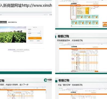Open the first teal product card under banner
The image size is (107, 99).
pyautogui.click(x=80, y=17)
